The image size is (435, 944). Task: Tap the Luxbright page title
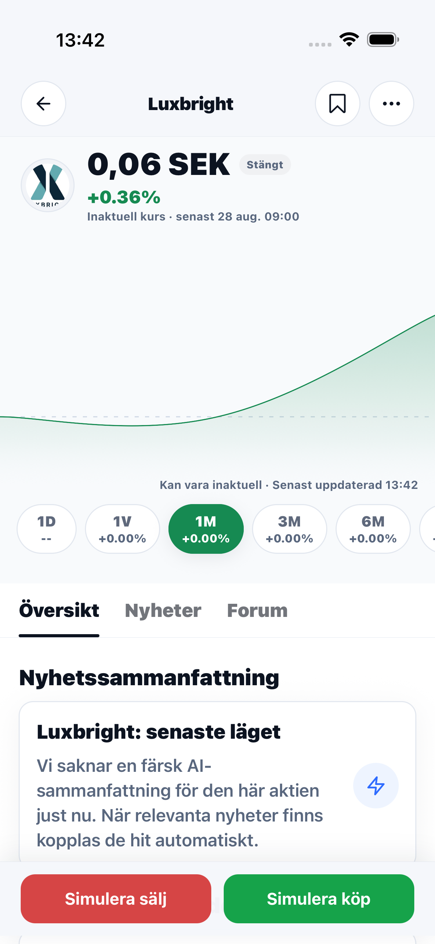(191, 104)
